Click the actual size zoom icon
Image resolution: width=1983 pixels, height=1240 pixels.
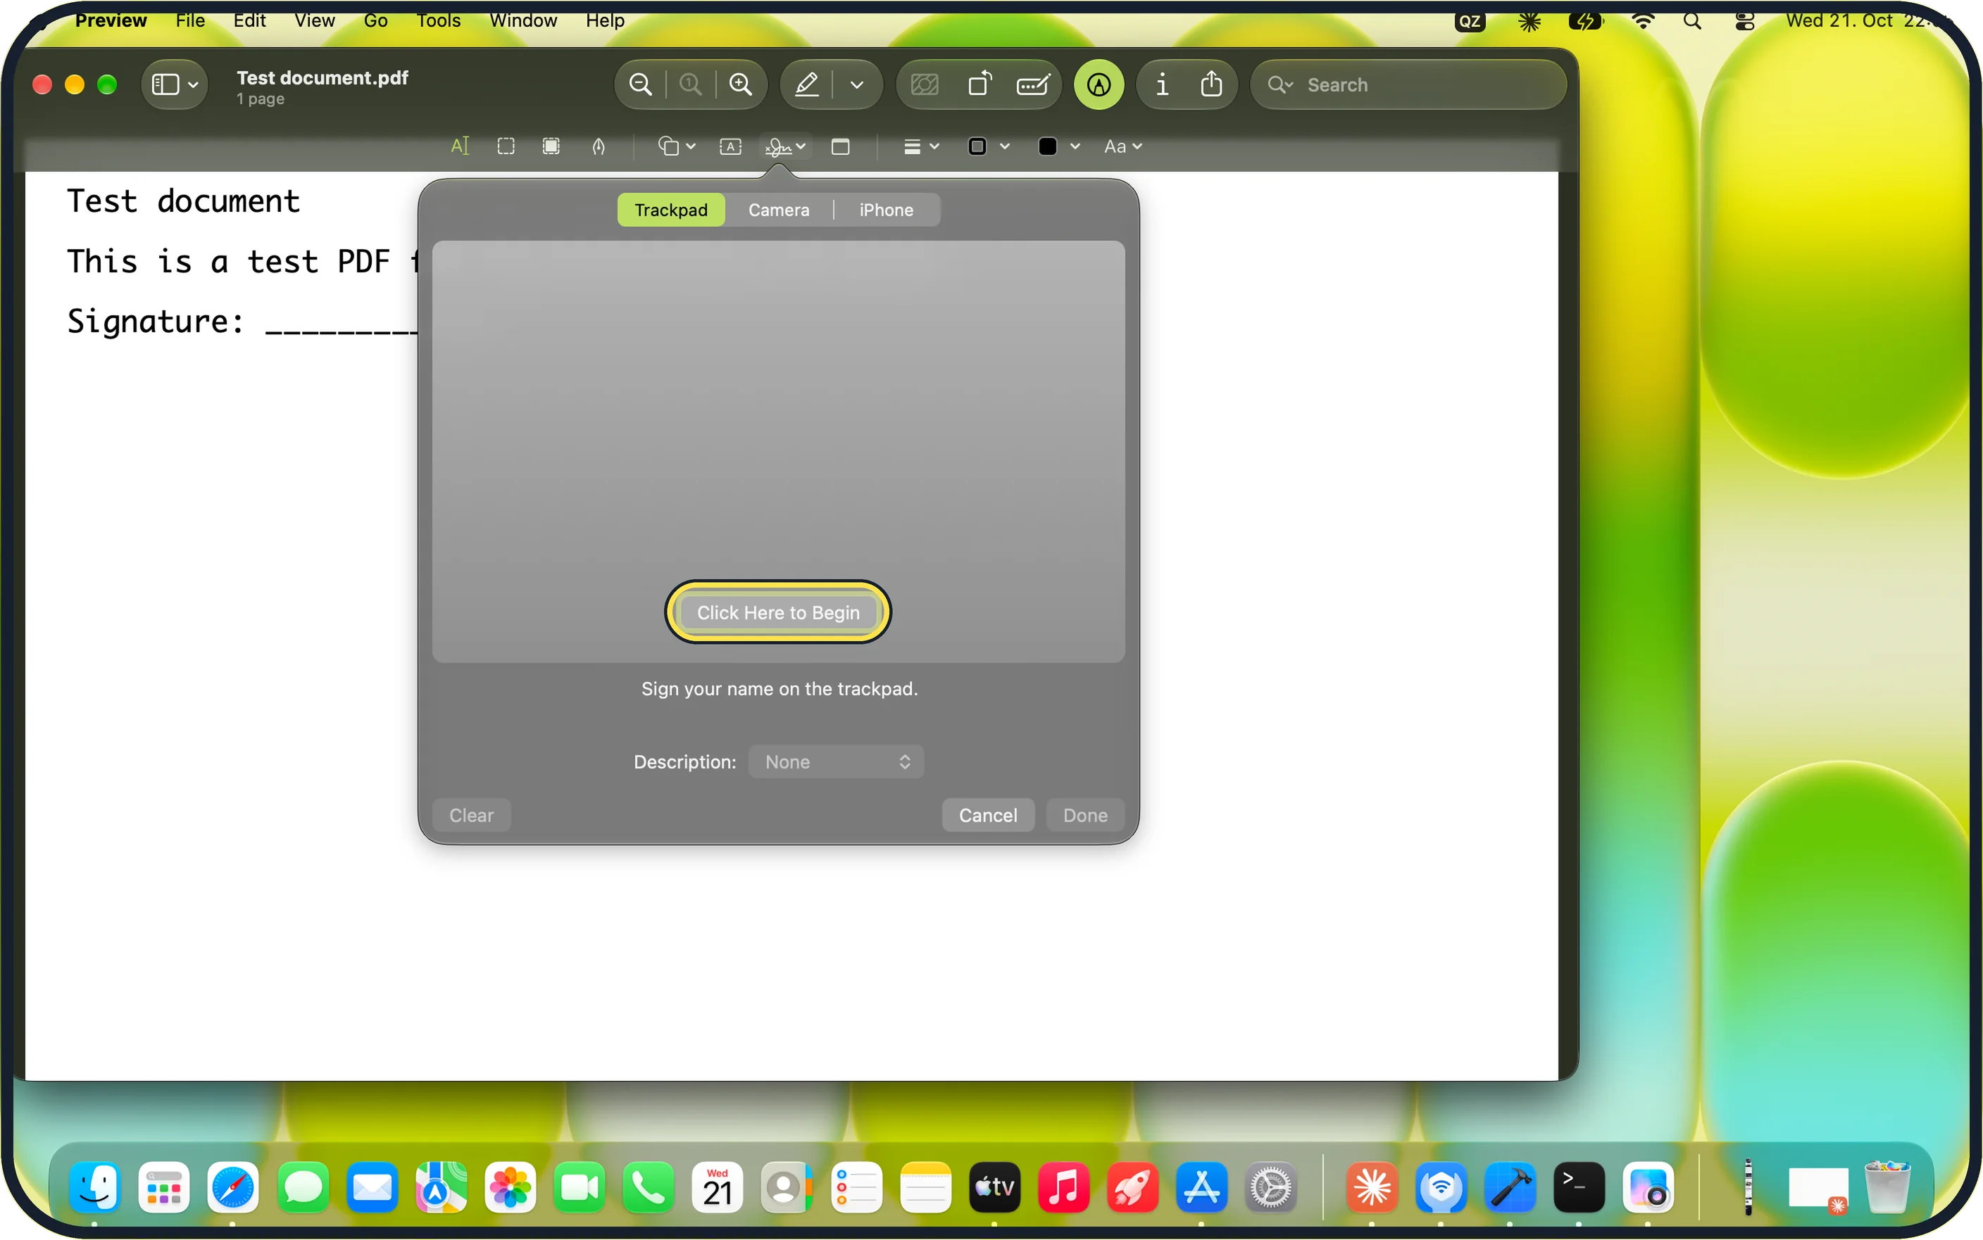pos(691,84)
